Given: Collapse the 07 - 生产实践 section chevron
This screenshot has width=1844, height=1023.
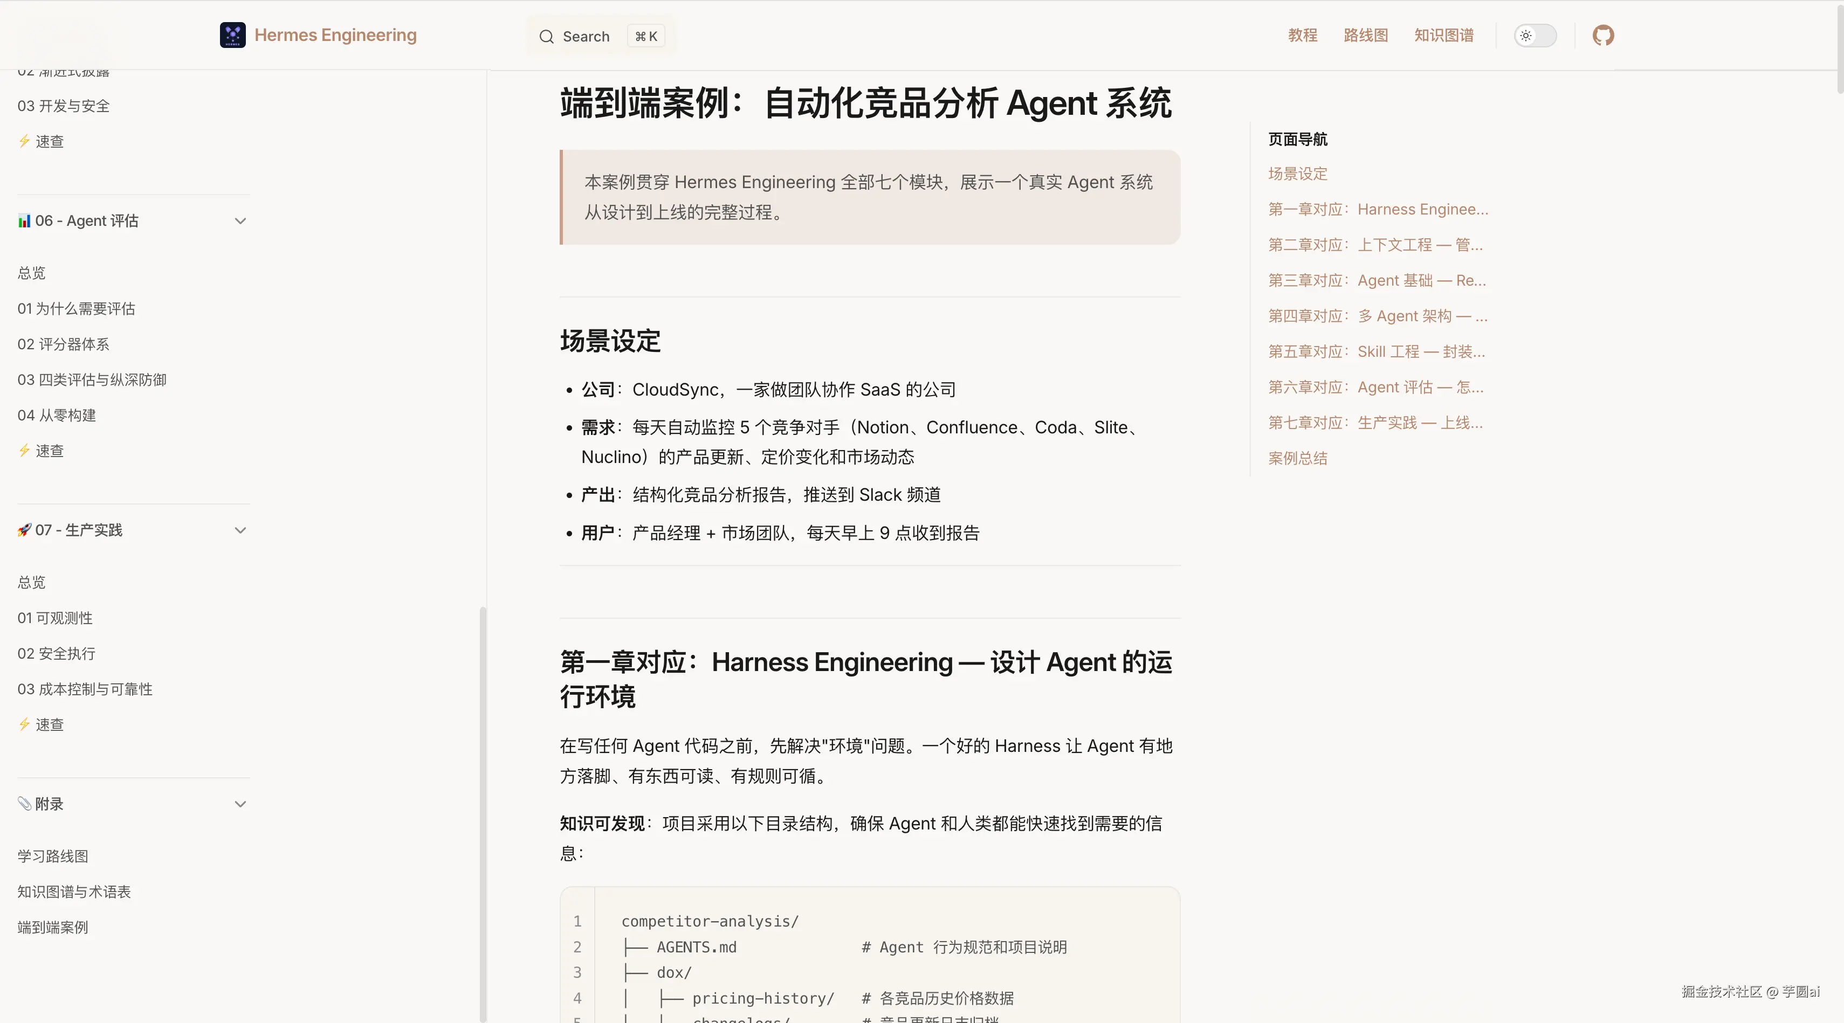Looking at the screenshot, I should [240, 530].
